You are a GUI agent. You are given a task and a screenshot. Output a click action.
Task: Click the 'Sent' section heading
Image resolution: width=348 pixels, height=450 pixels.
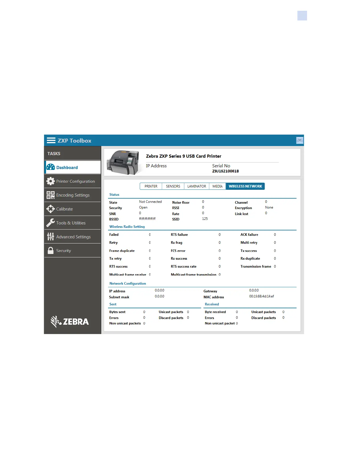(x=113, y=304)
